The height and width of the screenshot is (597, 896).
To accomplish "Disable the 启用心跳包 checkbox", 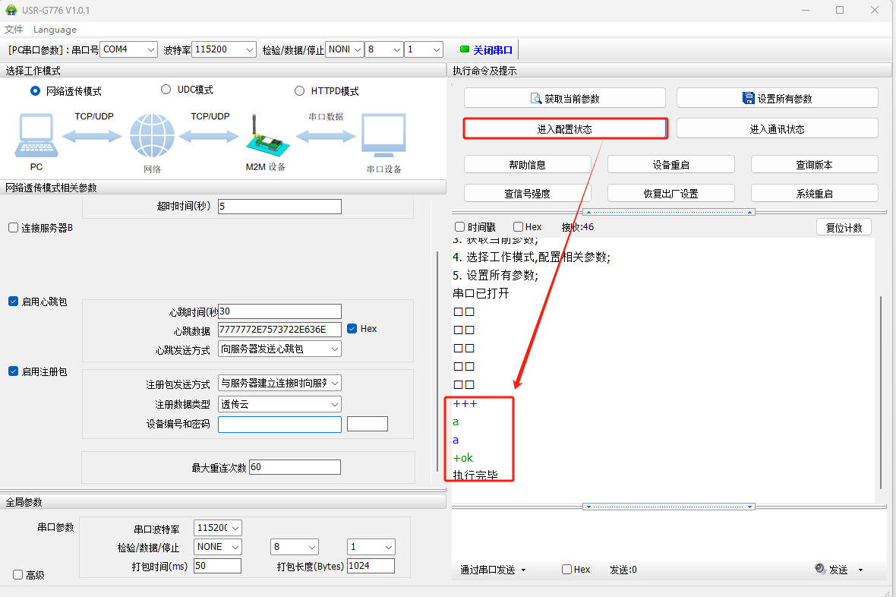I will coord(13,302).
